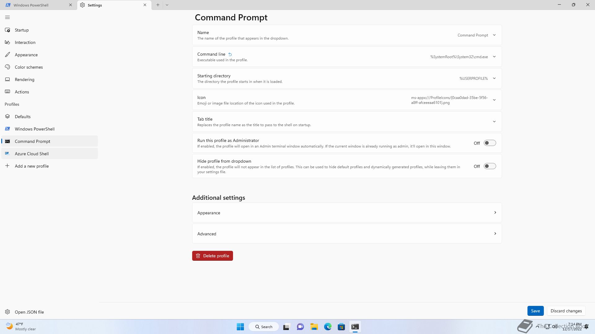The width and height of the screenshot is (595, 334).
Task: Select the Settings tab
Action: [114, 5]
